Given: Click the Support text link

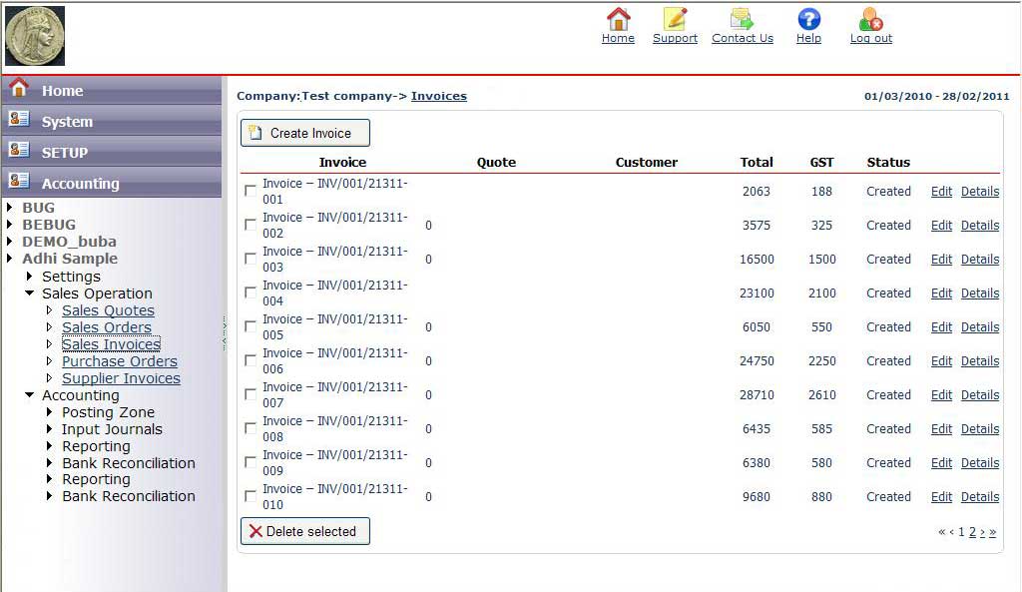Looking at the screenshot, I should click(676, 39).
